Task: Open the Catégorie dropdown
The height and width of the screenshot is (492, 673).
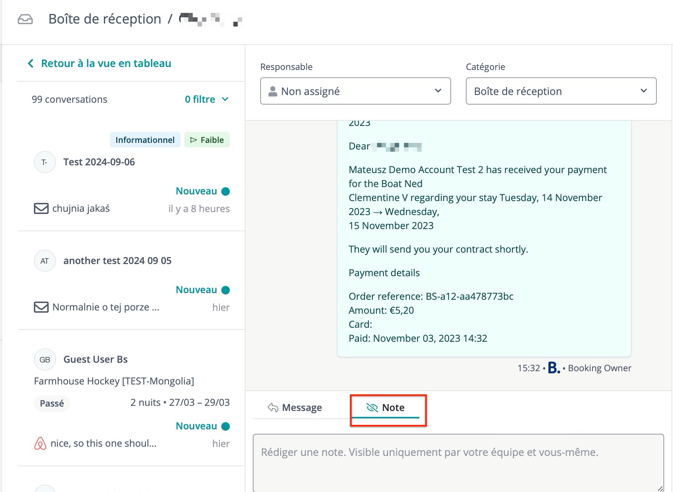Action: [561, 91]
